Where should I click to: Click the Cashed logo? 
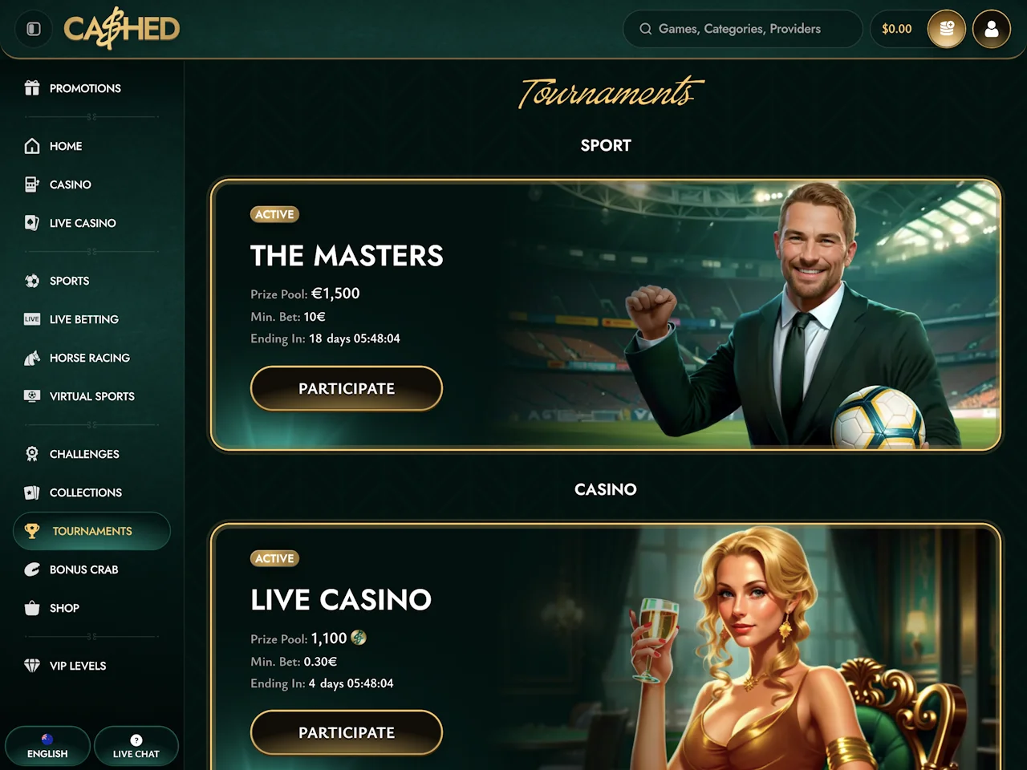pos(121,29)
